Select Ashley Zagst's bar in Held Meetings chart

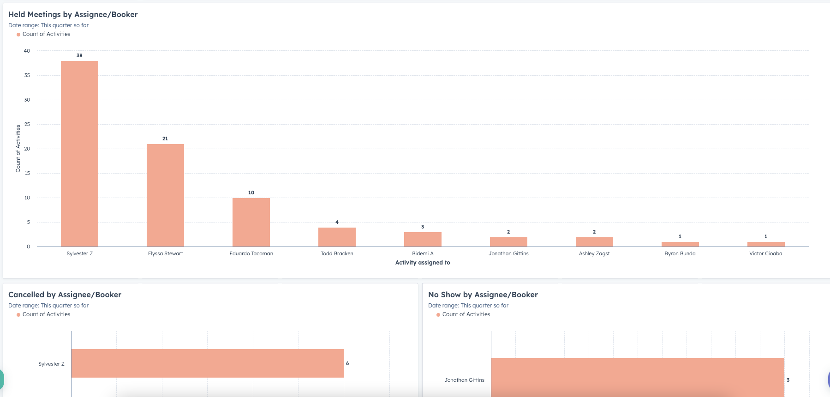594,242
